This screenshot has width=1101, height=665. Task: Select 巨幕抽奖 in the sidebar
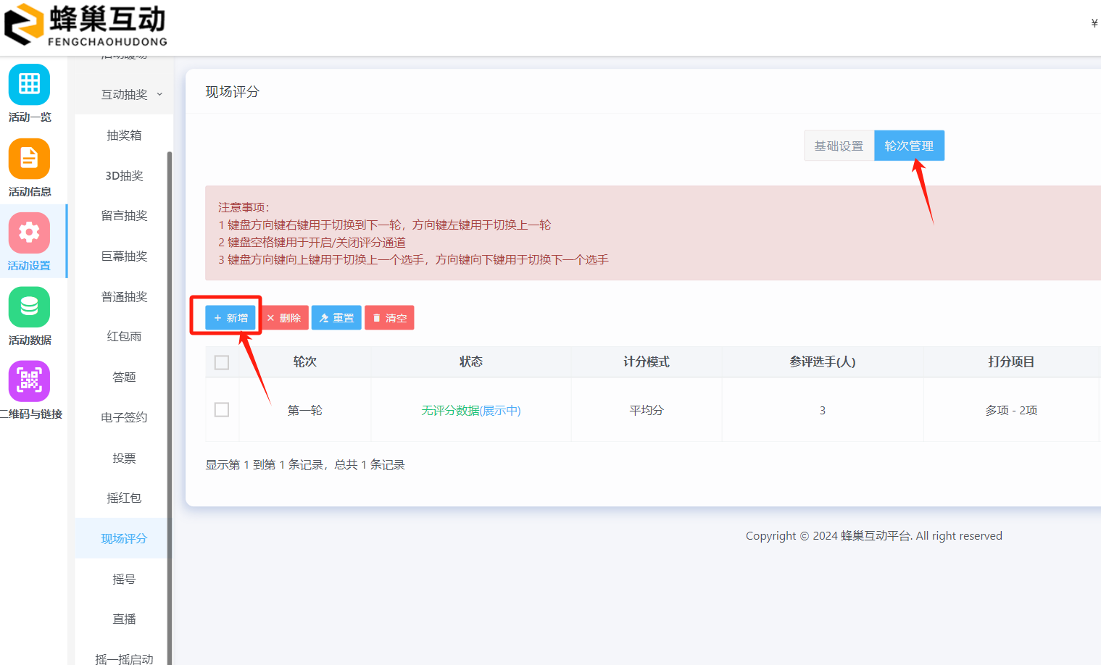click(x=124, y=256)
